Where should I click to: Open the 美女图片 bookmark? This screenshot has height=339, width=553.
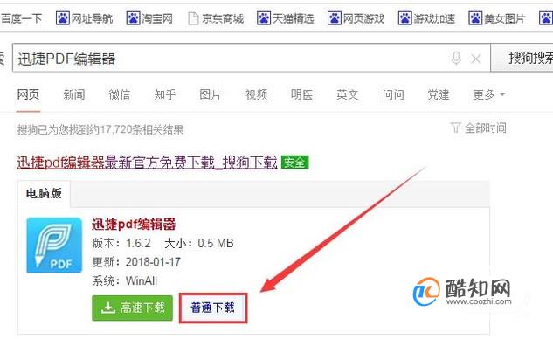click(x=497, y=18)
